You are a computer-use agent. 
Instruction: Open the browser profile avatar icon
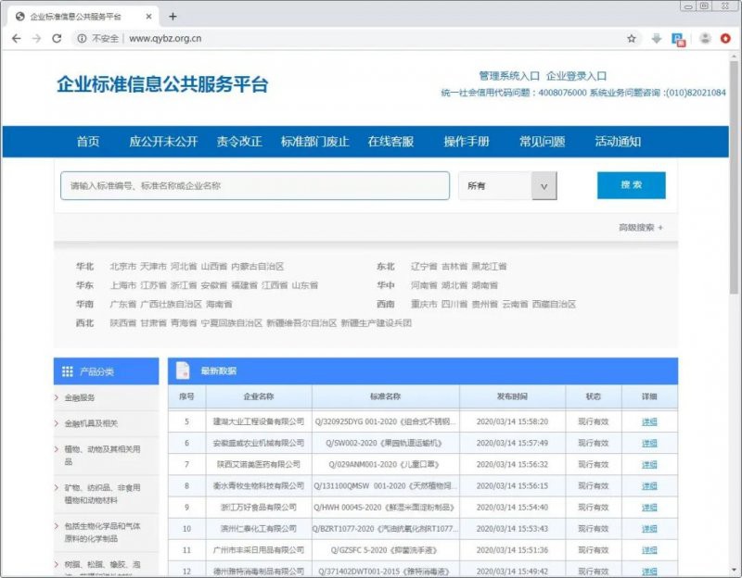click(705, 39)
